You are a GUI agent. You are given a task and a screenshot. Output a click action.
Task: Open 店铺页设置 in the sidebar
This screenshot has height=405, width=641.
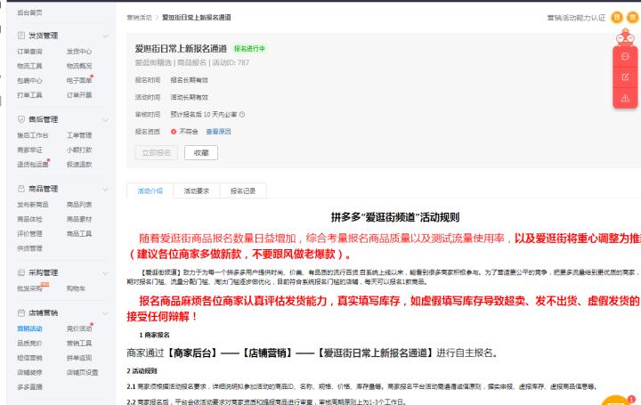click(82, 372)
